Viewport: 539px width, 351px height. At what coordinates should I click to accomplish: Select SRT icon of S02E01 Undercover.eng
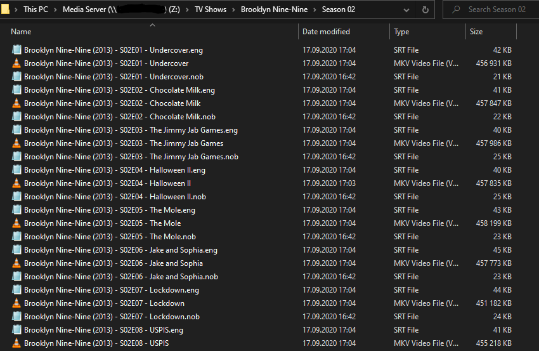pos(16,50)
